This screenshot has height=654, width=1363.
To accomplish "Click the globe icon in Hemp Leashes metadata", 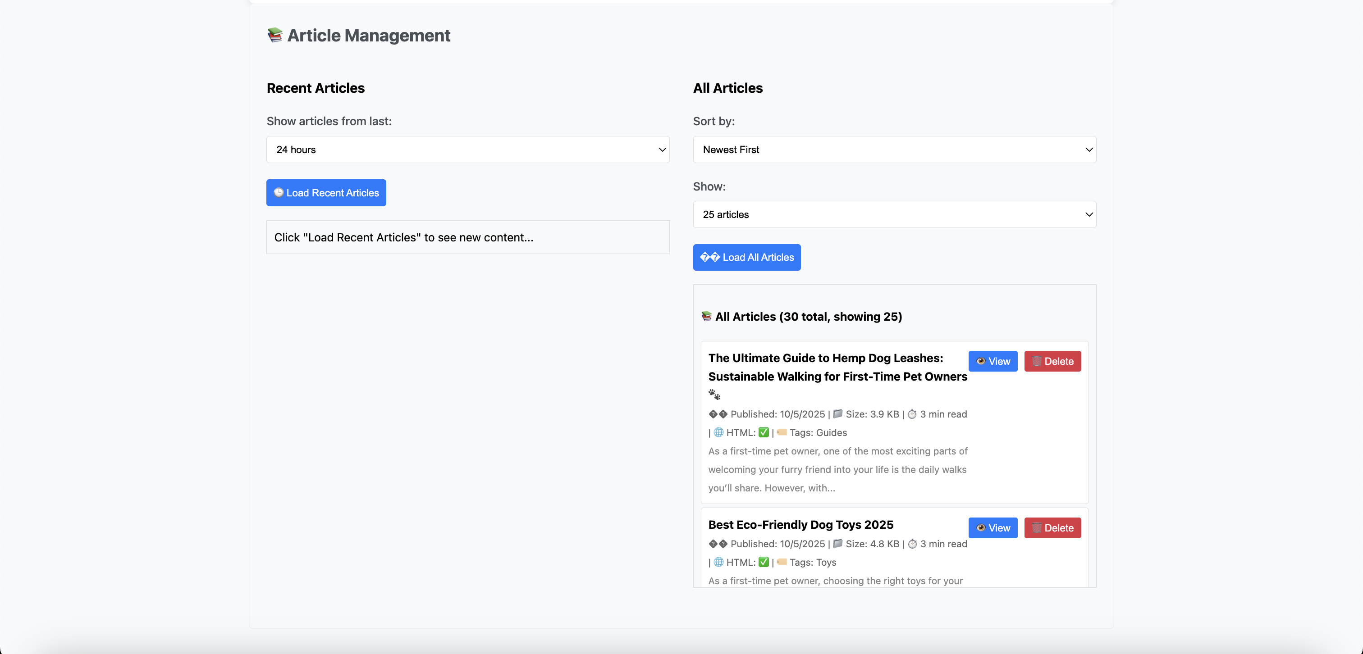I will click(718, 432).
